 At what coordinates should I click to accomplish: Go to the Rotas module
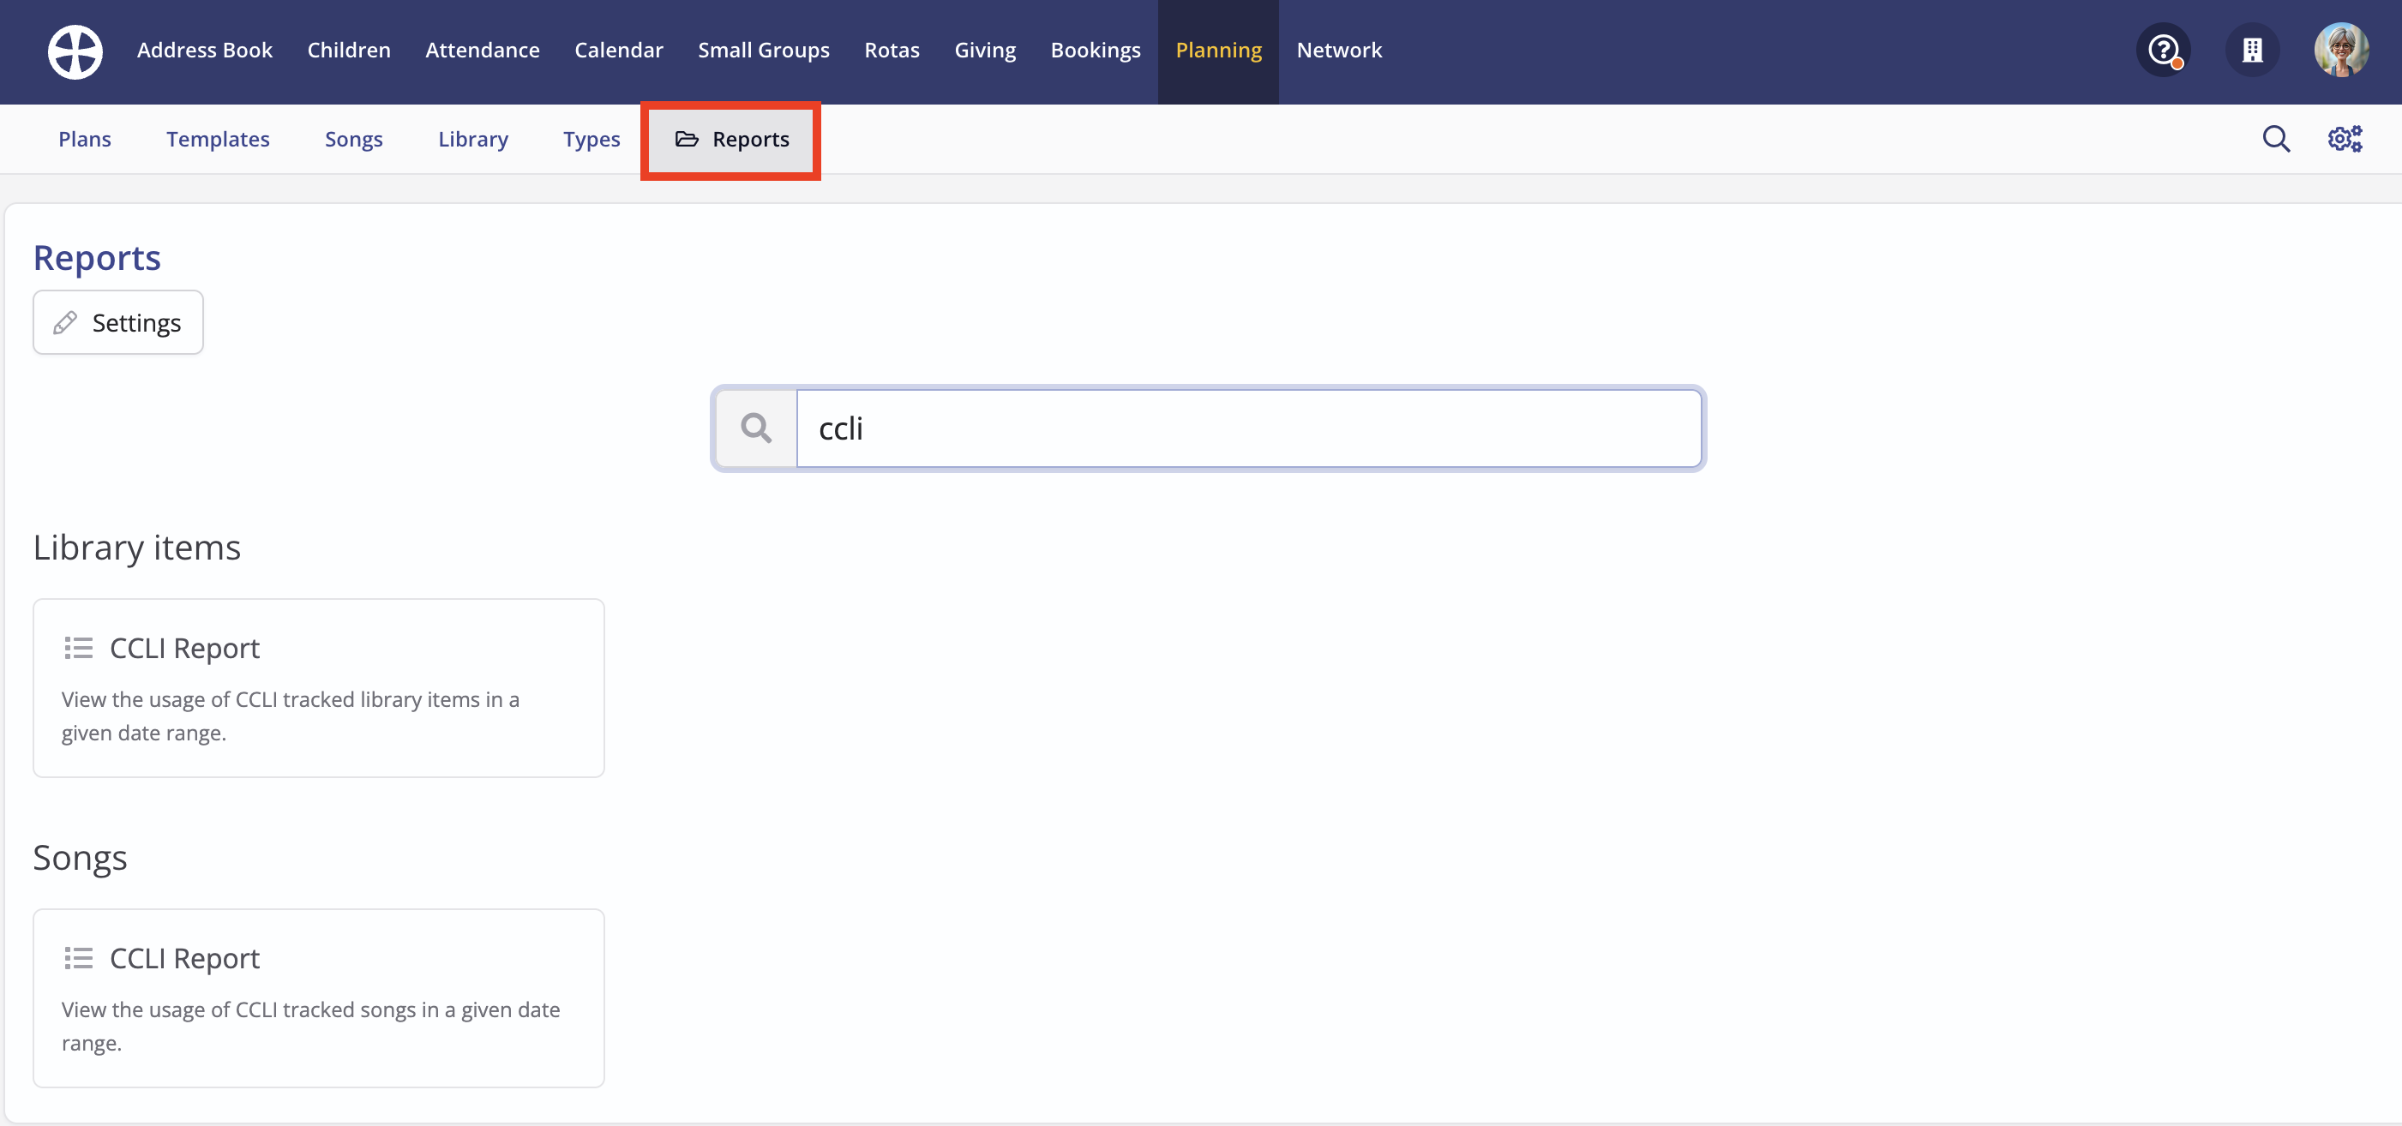pos(892,51)
